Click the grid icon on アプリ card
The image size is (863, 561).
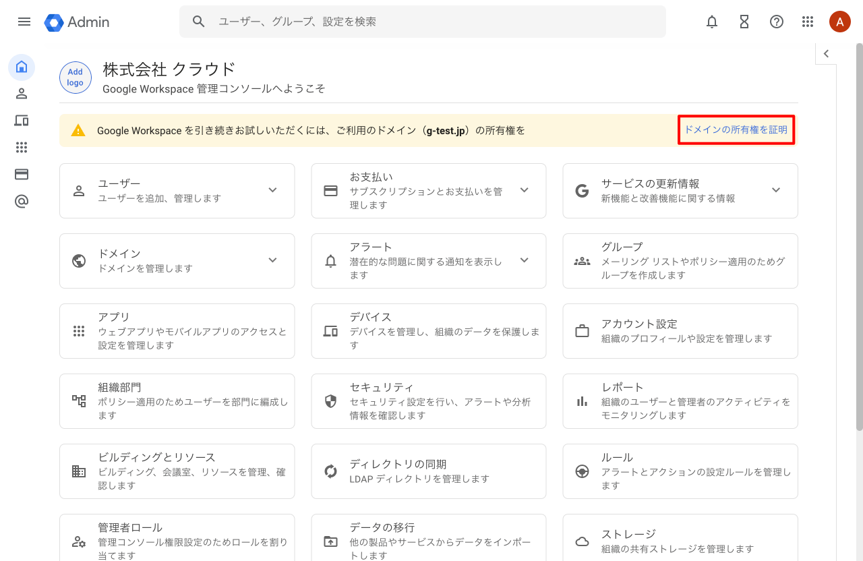(79, 331)
